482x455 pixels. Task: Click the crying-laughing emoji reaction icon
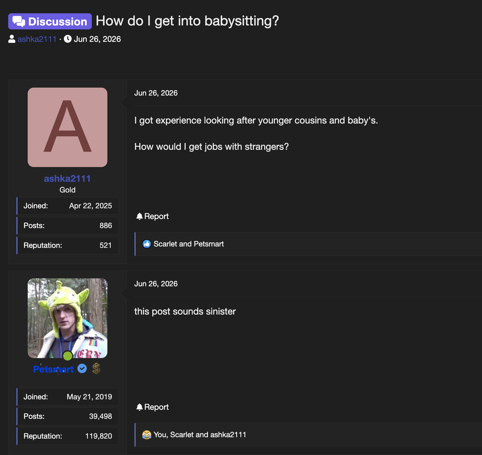147,435
